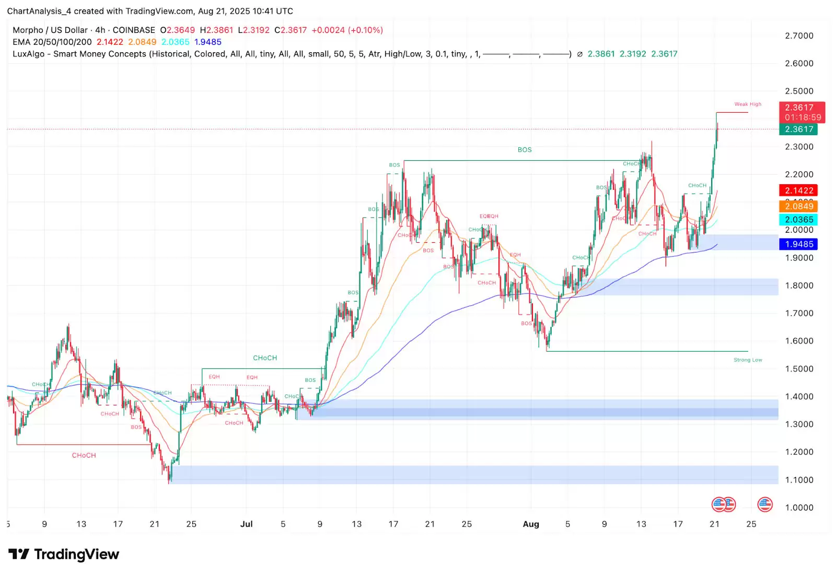Click the 4h timeframe in the title

(100, 30)
